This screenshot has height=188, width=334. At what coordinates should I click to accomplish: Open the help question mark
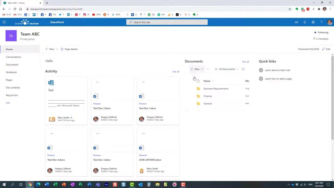coord(321,22)
